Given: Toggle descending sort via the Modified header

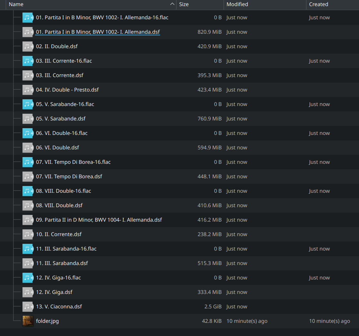Looking at the screenshot, I should 237,4.
